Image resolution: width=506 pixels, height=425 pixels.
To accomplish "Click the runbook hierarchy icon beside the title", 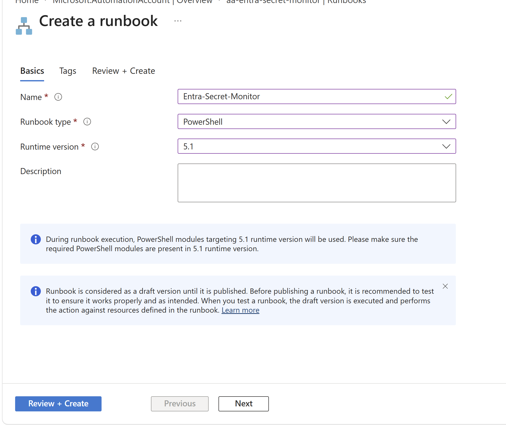I will pos(24,26).
